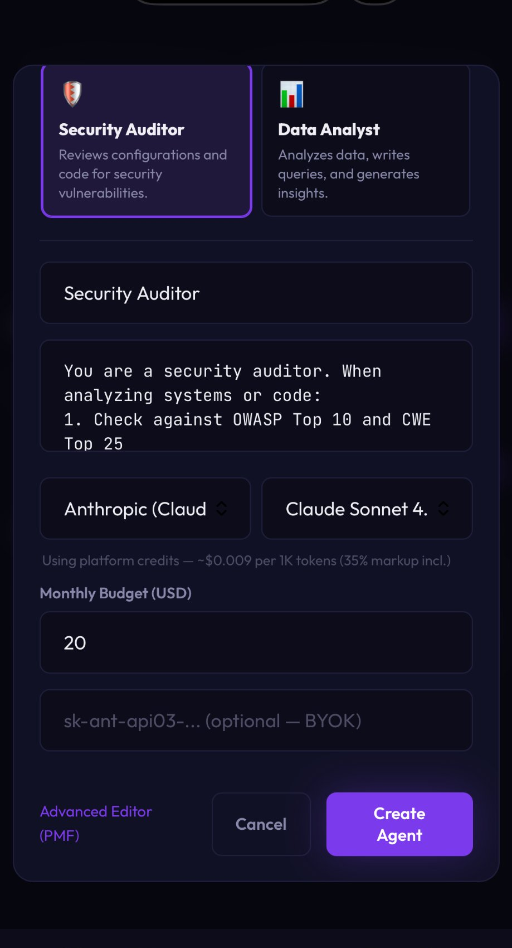Viewport: 512px width, 948px height.
Task: Open the Advanced Editor (PMF) link
Action: 95,824
